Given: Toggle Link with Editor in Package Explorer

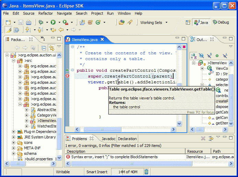Looking at the screenshot, I should (51, 48).
